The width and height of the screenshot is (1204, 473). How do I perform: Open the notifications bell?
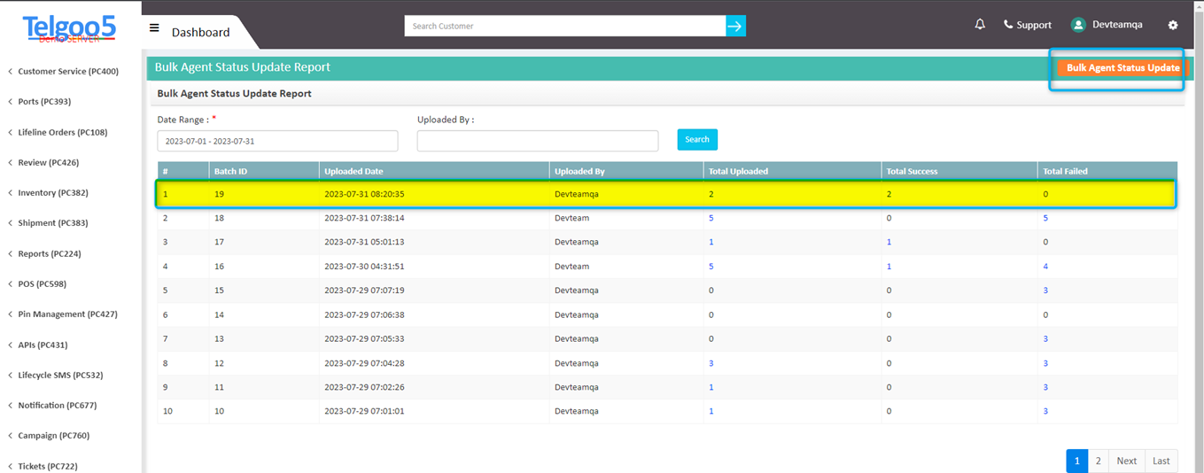pos(980,25)
